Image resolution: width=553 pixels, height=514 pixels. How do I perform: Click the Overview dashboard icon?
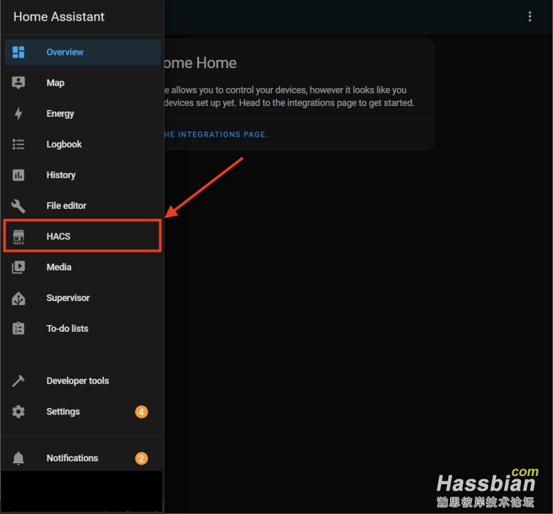pos(18,52)
